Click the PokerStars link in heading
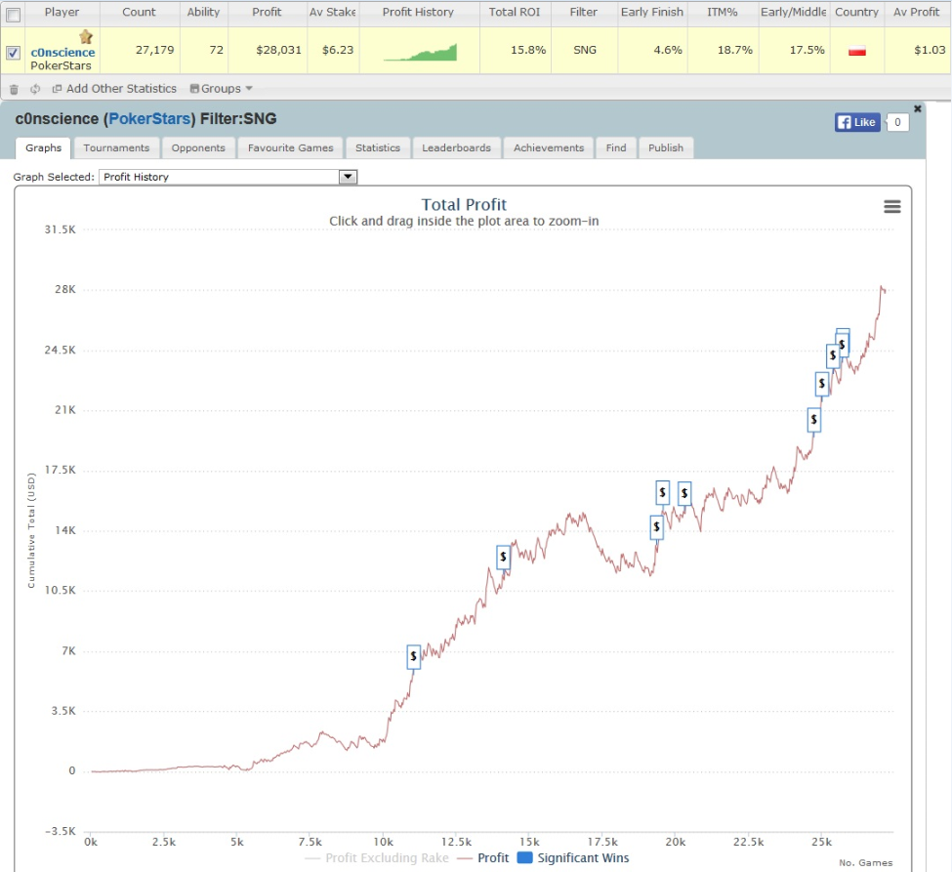952x872 pixels. pos(149,118)
